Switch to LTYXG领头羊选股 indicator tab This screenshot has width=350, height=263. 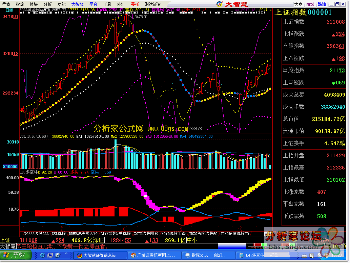pyautogui.click(x=116, y=234)
